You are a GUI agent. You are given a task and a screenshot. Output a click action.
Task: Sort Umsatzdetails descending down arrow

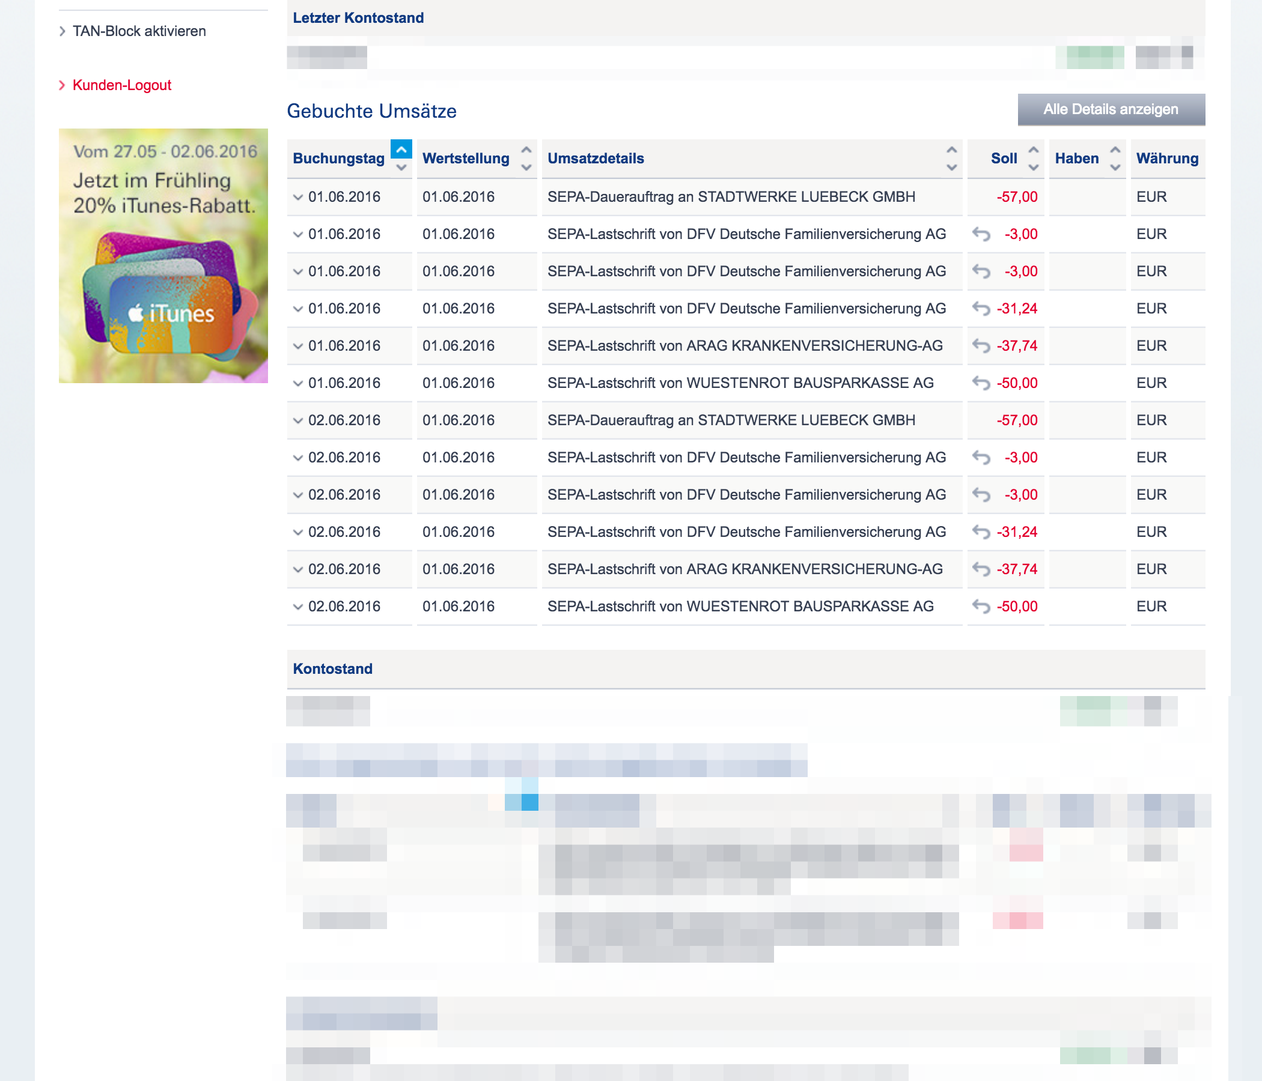(x=951, y=168)
